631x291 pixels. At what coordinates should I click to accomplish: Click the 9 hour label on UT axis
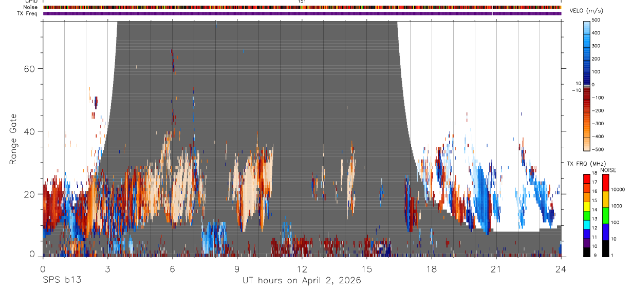click(x=237, y=268)
